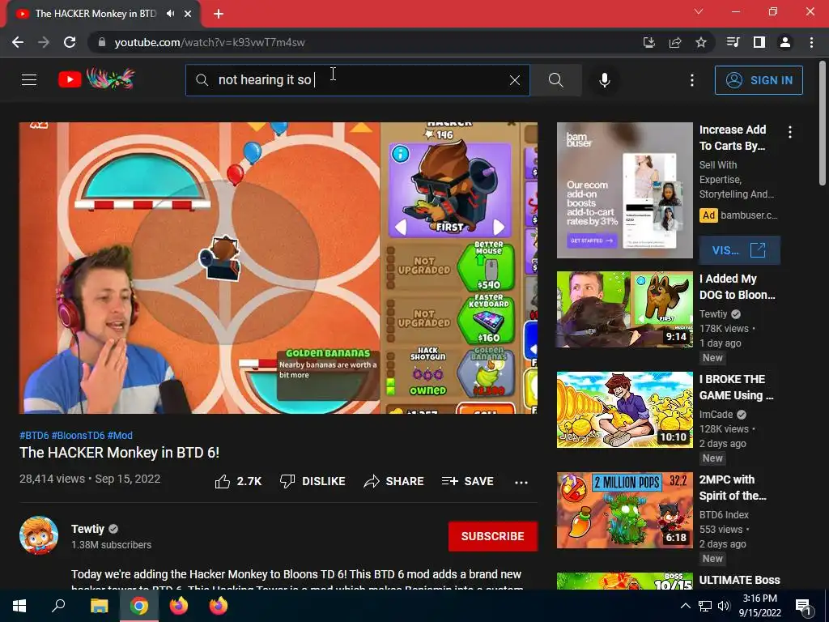Open I BROKE THE GAME thumbnail

624,409
